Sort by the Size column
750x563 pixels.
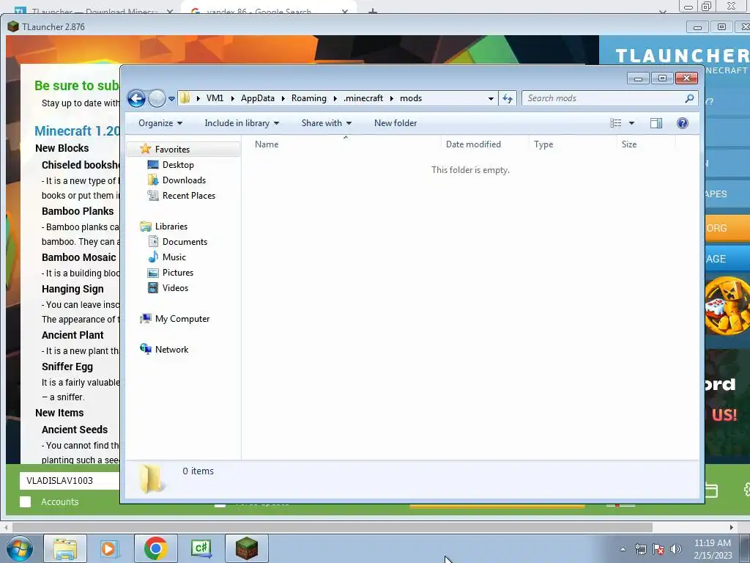click(646, 144)
